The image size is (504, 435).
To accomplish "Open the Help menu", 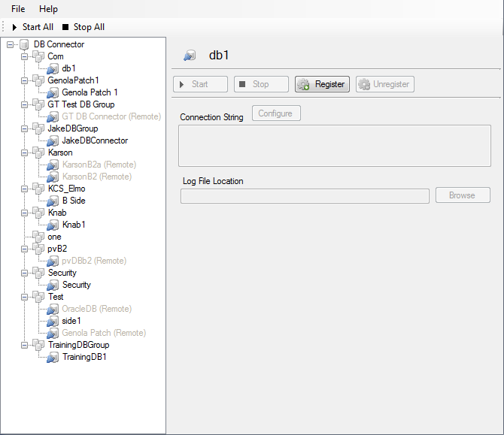I will tap(48, 9).
